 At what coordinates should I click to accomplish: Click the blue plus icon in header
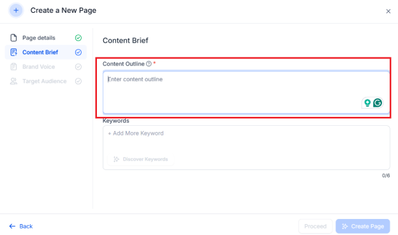[16, 10]
